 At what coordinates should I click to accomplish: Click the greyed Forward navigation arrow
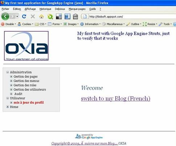click(x=12, y=17)
